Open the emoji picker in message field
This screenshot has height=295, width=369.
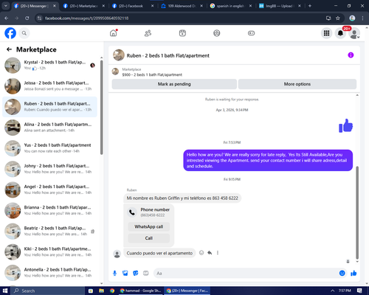[342, 273]
